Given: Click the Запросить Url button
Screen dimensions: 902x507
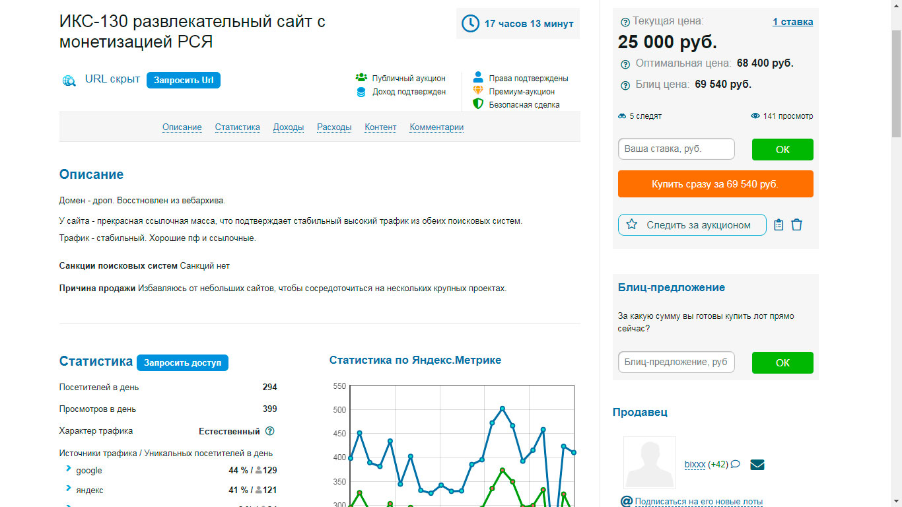Looking at the screenshot, I should pyautogui.click(x=184, y=80).
